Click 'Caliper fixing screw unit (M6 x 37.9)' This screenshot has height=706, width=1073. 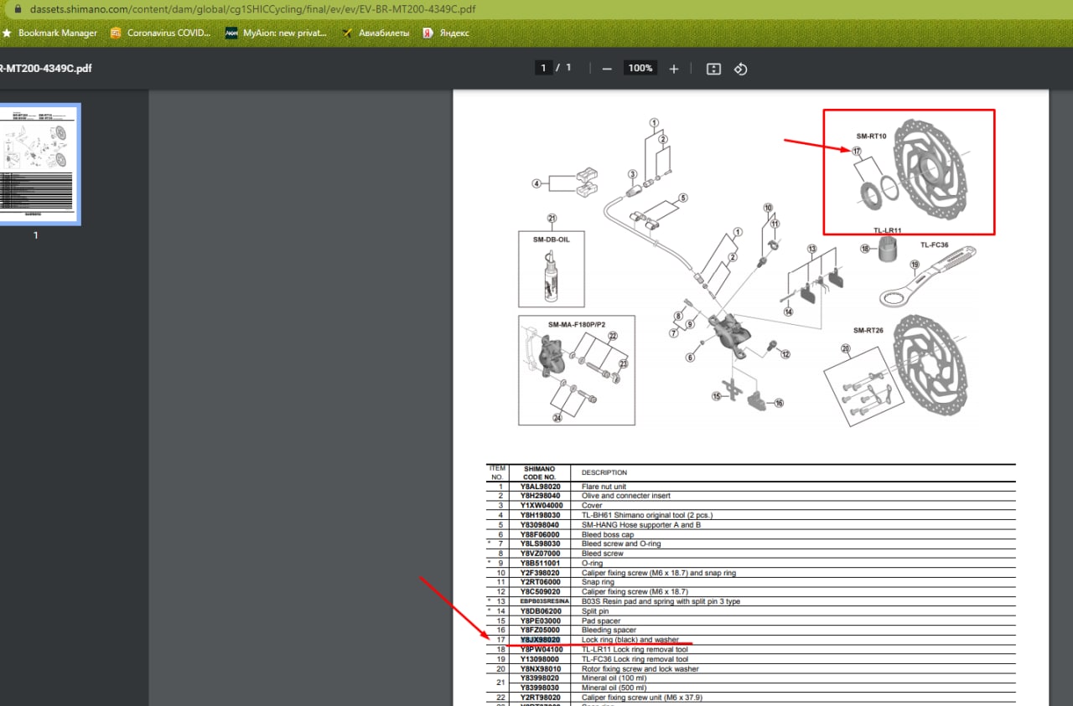click(641, 698)
